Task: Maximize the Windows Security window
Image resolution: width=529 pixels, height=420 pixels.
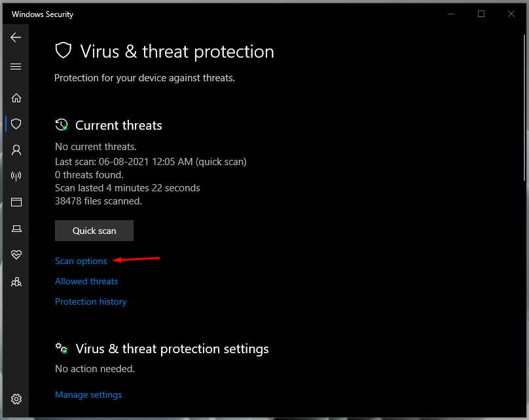Action: pos(481,14)
